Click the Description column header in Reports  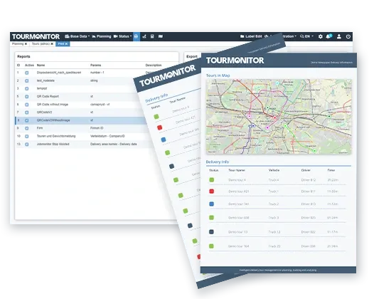pyautogui.click(x=154, y=65)
